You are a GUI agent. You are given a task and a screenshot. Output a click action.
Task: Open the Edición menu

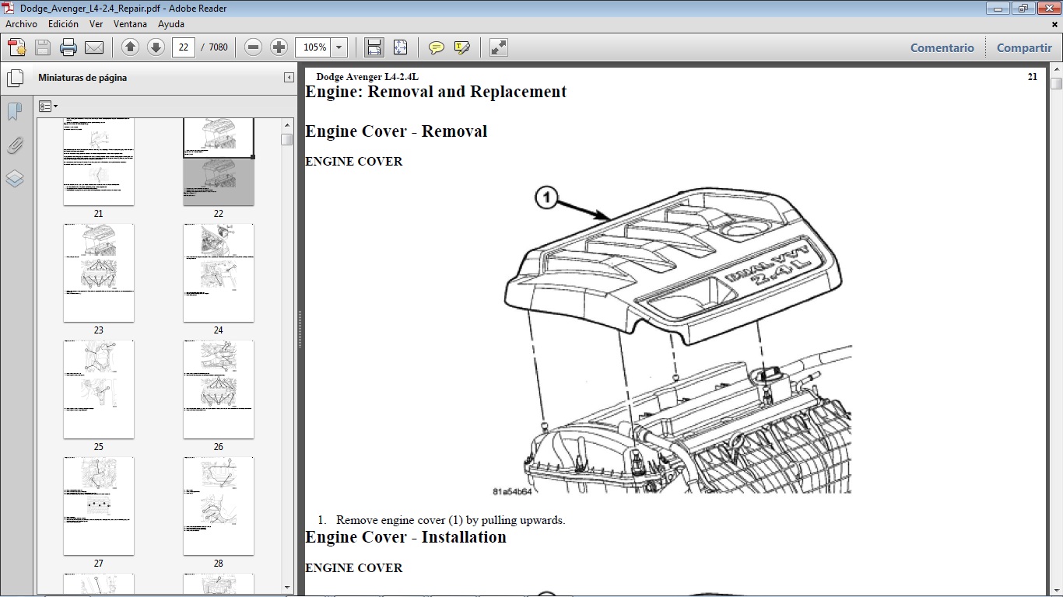63,24
